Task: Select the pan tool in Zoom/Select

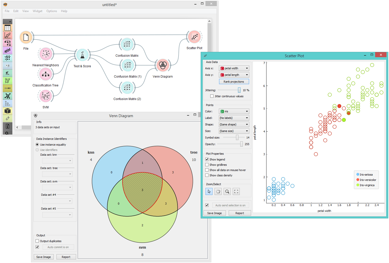Action: (218, 191)
